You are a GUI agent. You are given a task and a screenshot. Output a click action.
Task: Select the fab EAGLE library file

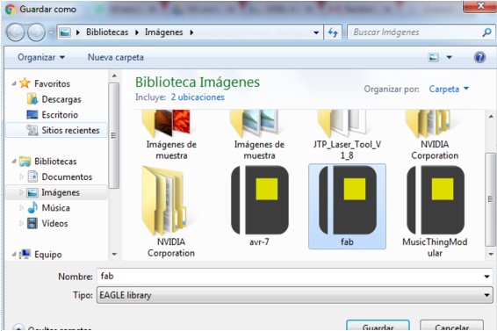[347, 206]
